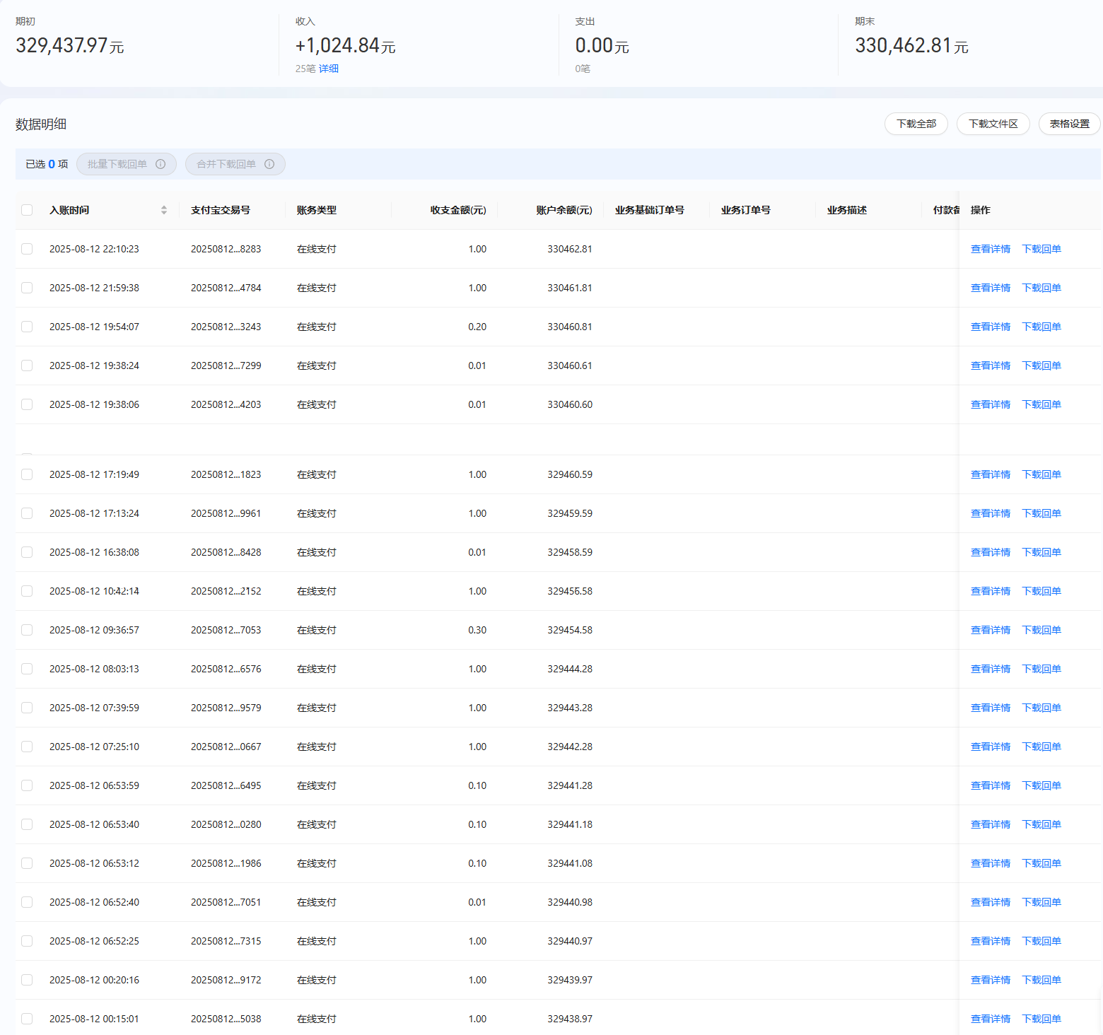Click info icon beside 合并下载回单
The width and height of the screenshot is (1103, 1035).
(x=269, y=164)
